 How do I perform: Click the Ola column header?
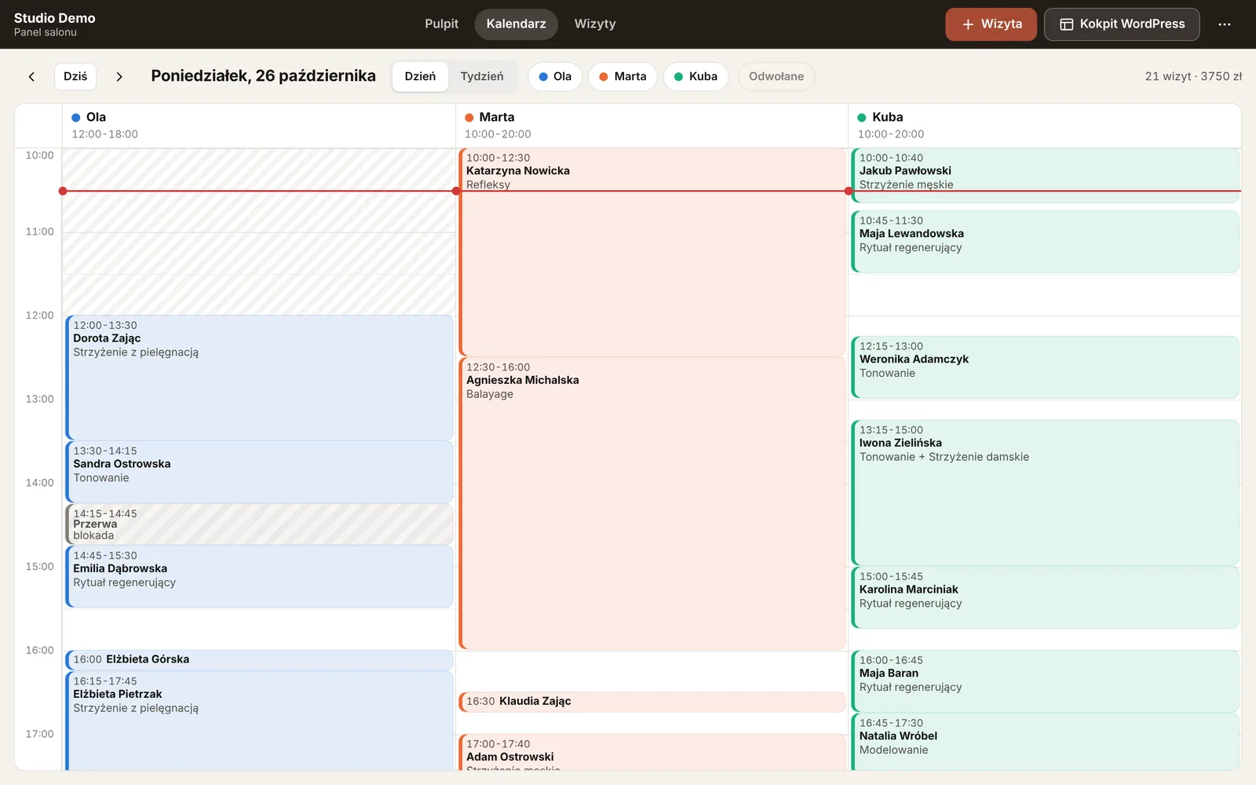(x=259, y=126)
